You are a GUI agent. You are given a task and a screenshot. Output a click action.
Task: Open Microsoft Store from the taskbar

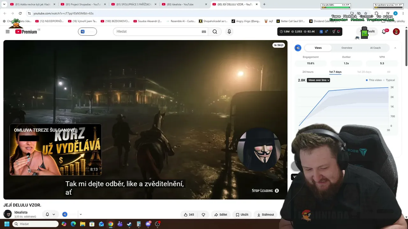(92, 224)
